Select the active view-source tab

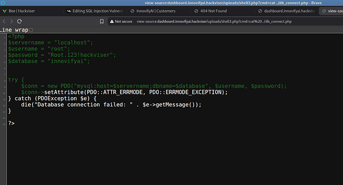point(331,11)
